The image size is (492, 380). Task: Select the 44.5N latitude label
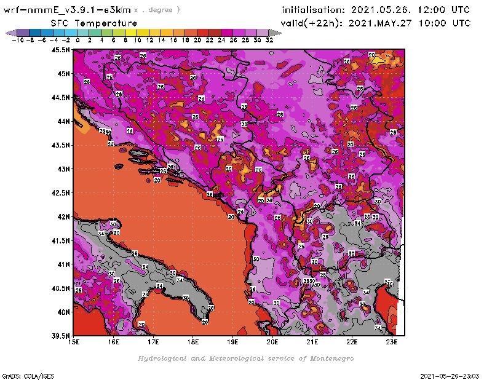click(x=60, y=98)
